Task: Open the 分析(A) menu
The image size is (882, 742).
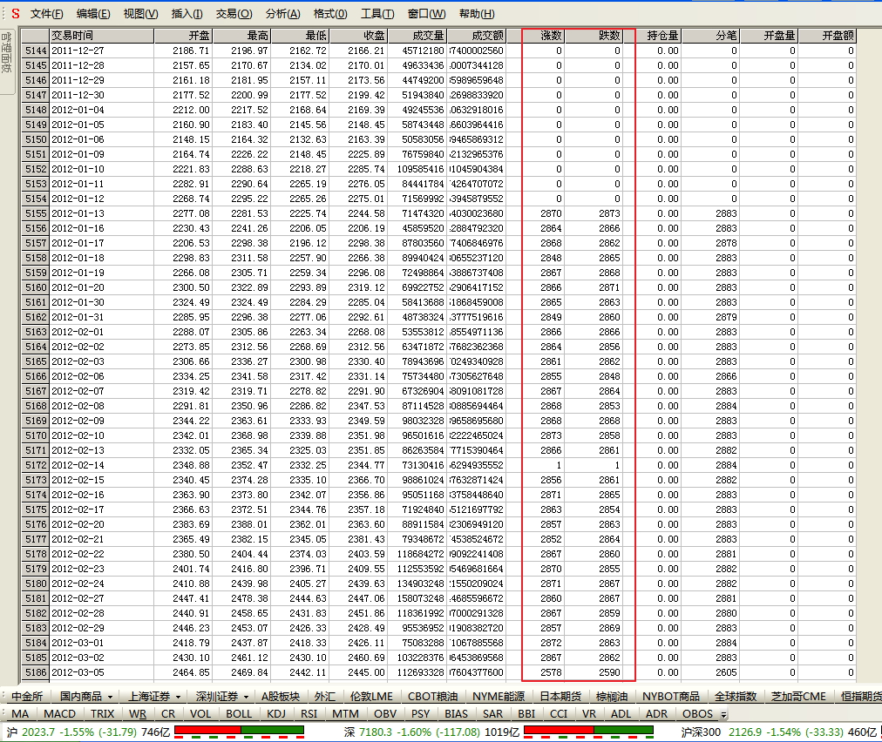Action: [282, 14]
